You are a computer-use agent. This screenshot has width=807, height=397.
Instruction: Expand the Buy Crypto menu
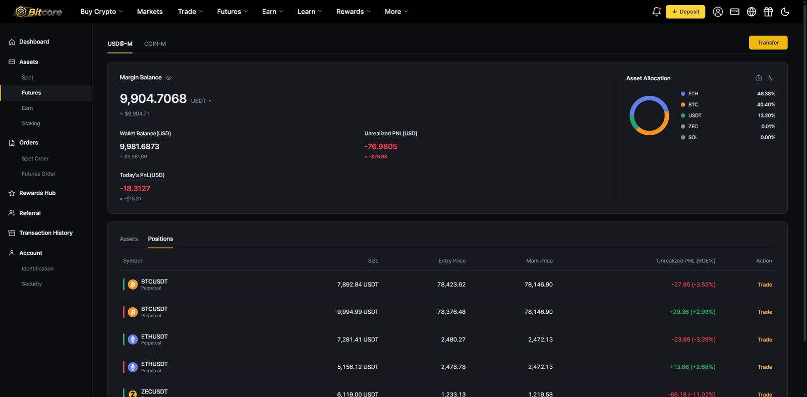[x=101, y=12]
